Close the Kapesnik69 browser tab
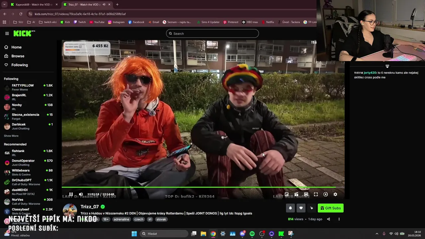This screenshot has height=239, width=425. point(56,5)
